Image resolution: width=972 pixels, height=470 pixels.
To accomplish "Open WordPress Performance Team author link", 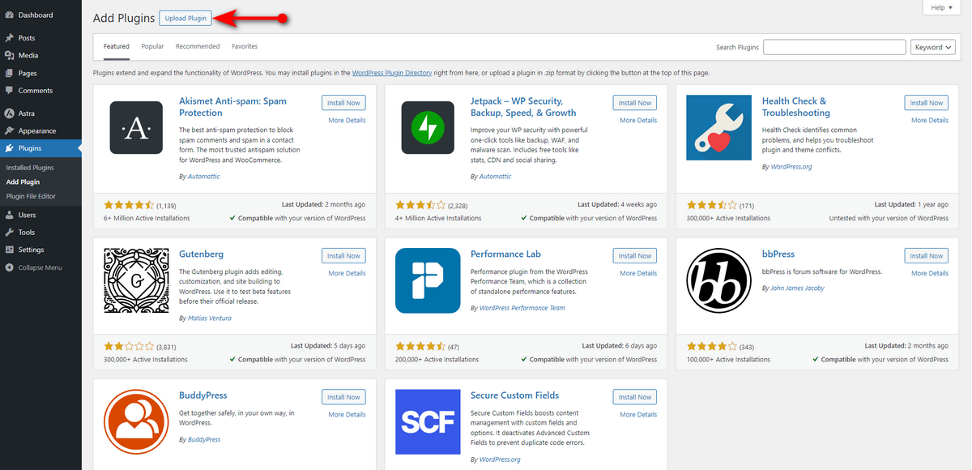I will point(522,308).
